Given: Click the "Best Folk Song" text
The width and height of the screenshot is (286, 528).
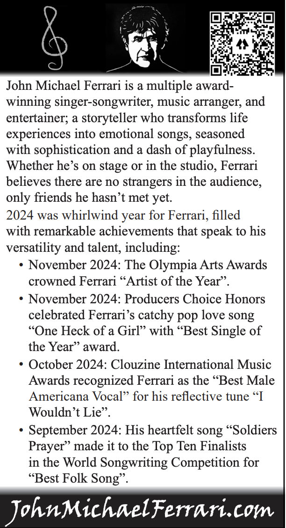Looking at the screenshot, I should pos(78,479).
